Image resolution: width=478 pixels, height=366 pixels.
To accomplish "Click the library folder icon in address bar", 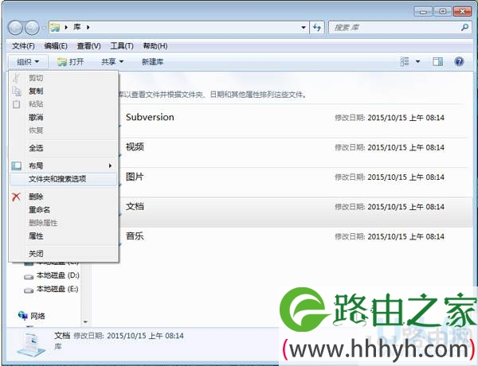I will (55, 28).
